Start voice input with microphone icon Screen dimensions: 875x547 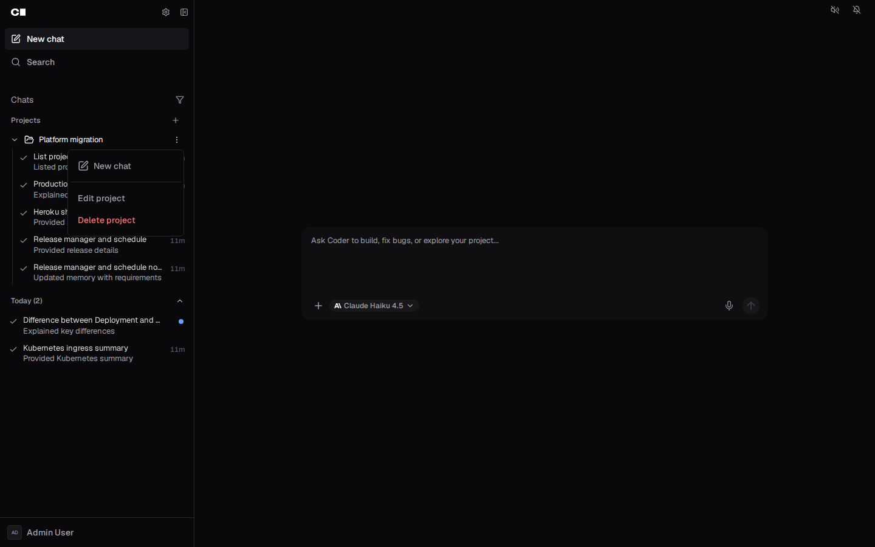point(729,306)
